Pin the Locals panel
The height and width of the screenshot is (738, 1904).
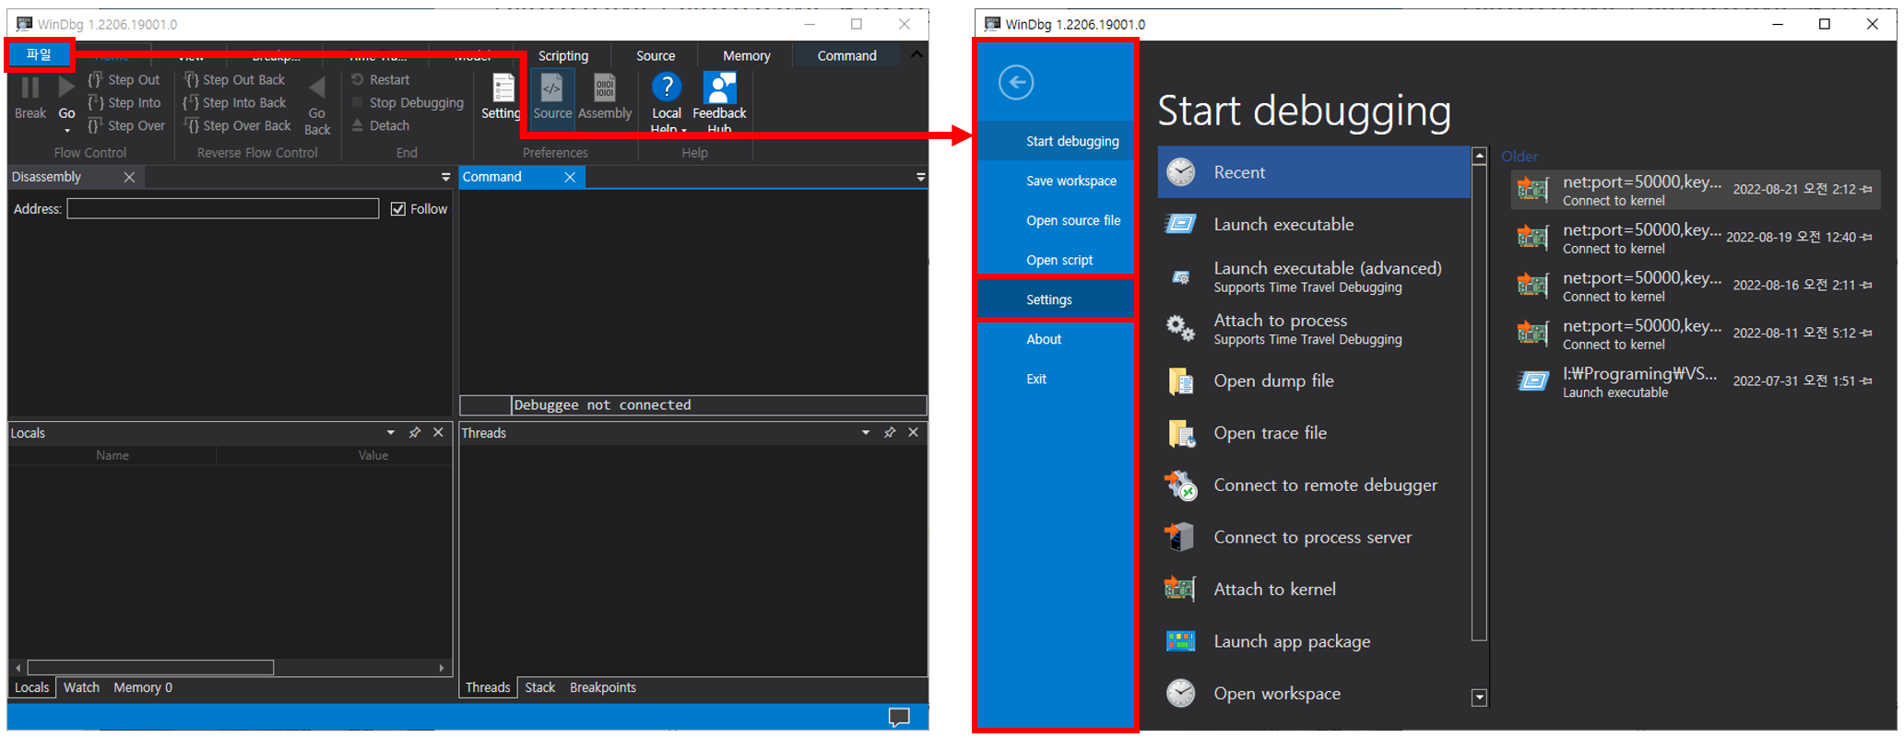point(415,432)
